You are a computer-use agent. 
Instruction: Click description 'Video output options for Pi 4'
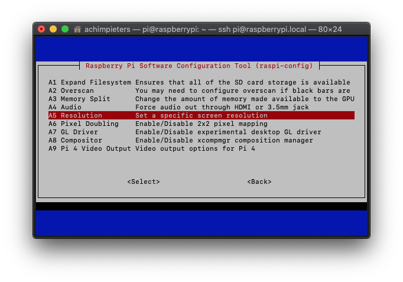point(195,148)
